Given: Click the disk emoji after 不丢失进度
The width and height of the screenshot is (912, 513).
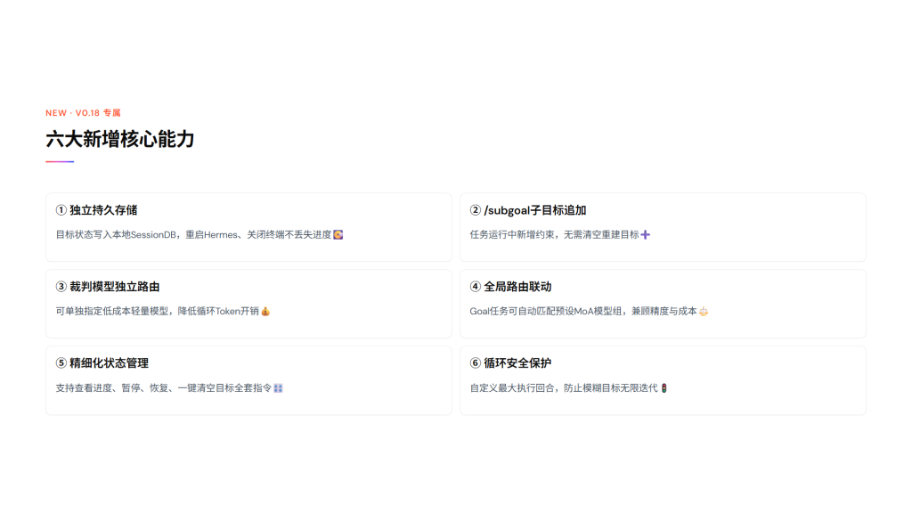Looking at the screenshot, I should [338, 234].
